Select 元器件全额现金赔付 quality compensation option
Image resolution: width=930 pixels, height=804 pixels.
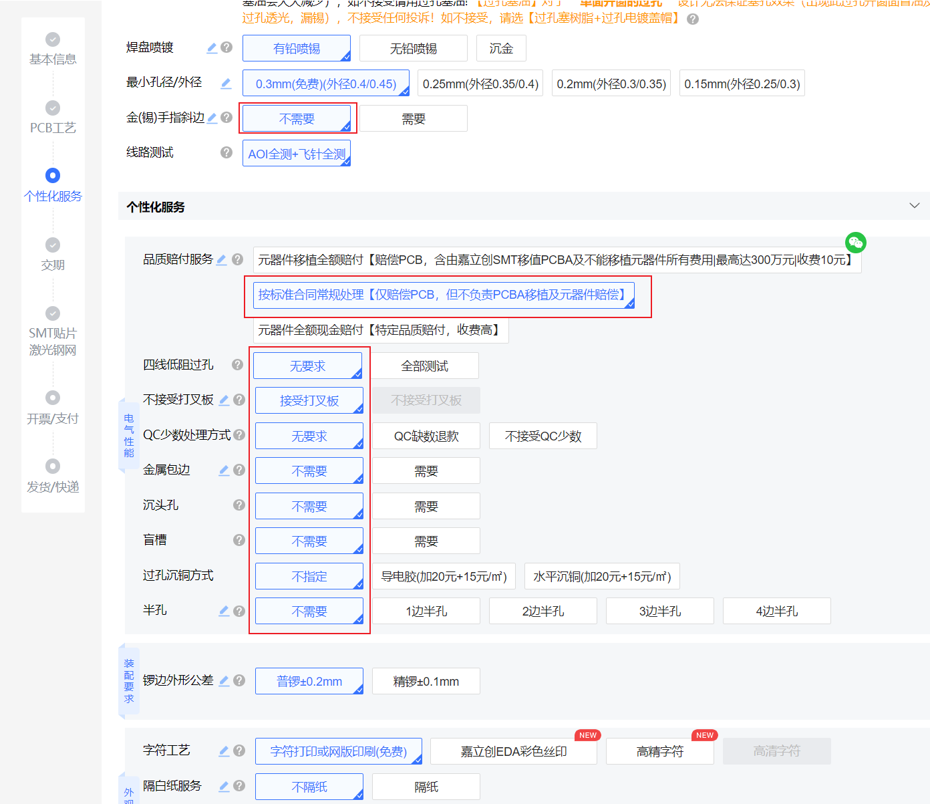tap(380, 330)
